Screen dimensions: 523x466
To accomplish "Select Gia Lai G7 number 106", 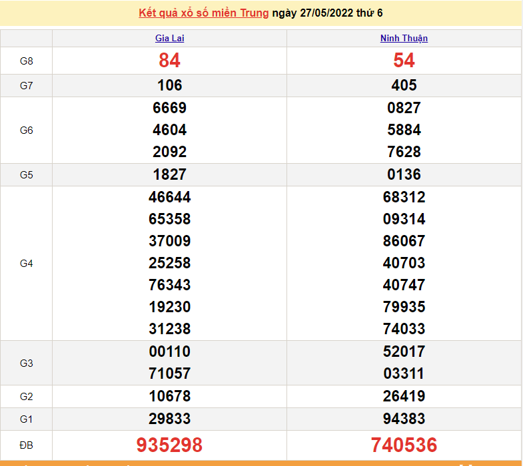I will 169,85.
